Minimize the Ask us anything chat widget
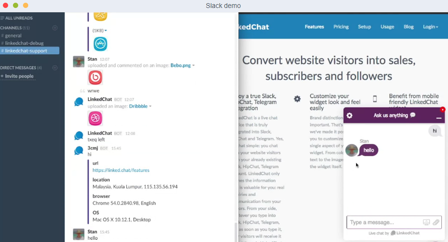The height and width of the screenshot is (242, 448). click(439, 118)
